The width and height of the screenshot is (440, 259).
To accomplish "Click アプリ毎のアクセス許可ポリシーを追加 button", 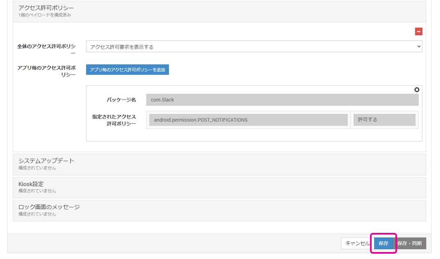I will tap(127, 70).
